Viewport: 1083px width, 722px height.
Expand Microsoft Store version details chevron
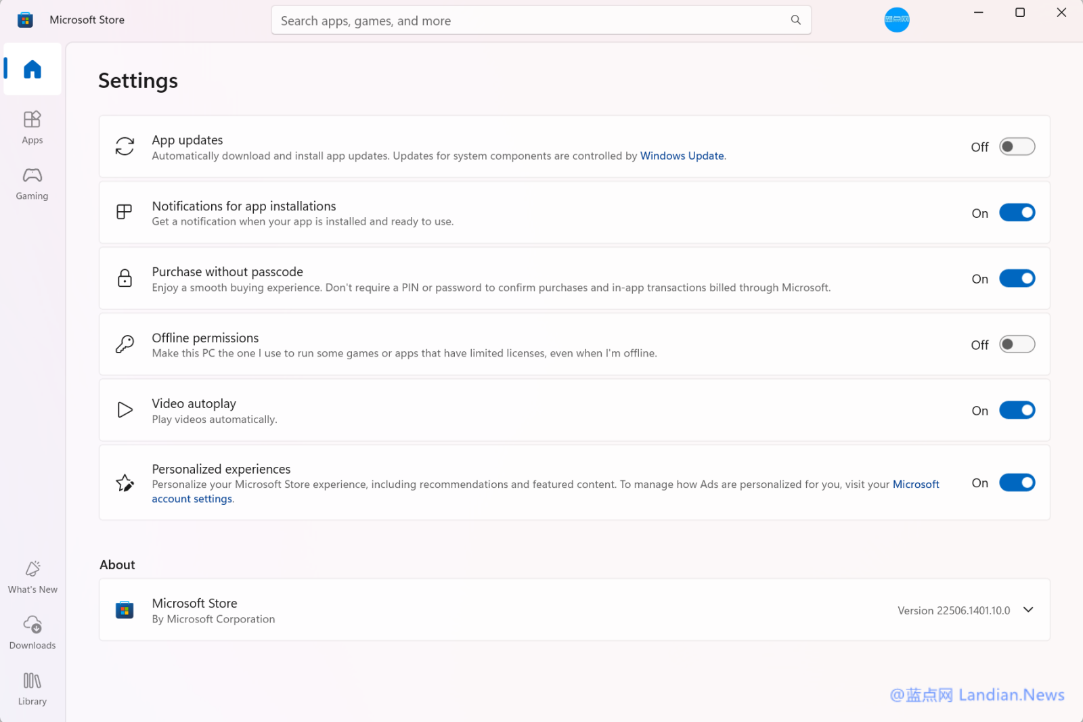point(1028,610)
